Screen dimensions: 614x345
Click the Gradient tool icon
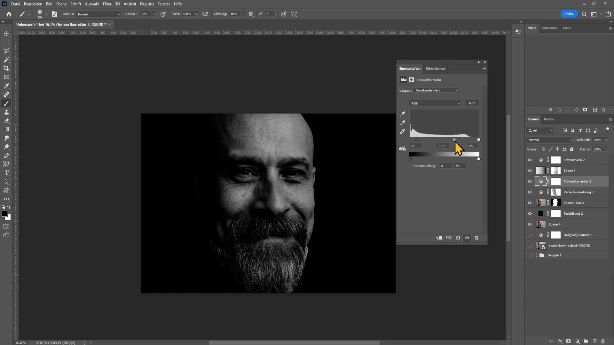(6, 129)
